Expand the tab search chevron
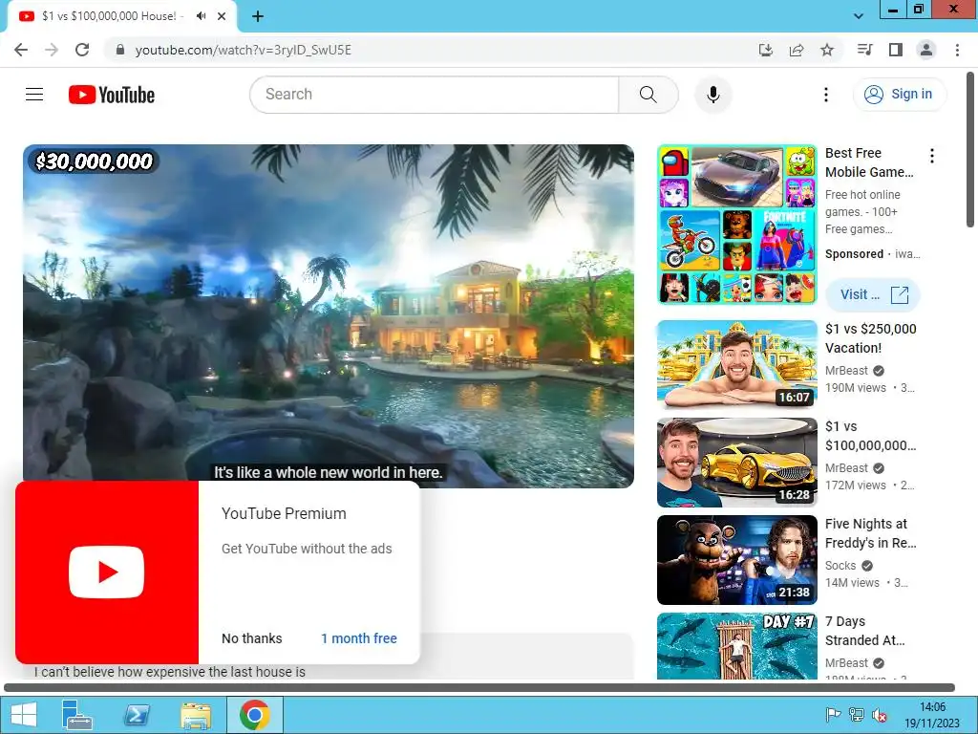This screenshot has height=734, width=978. click(x=859, y=16)
